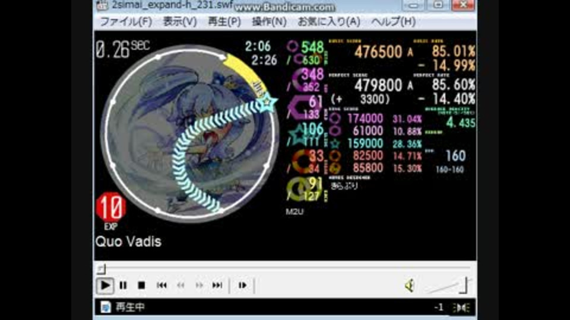This screenshot has width=570, height=320.
Task: Click the 4.435 green value
Action: click(460, 123)
